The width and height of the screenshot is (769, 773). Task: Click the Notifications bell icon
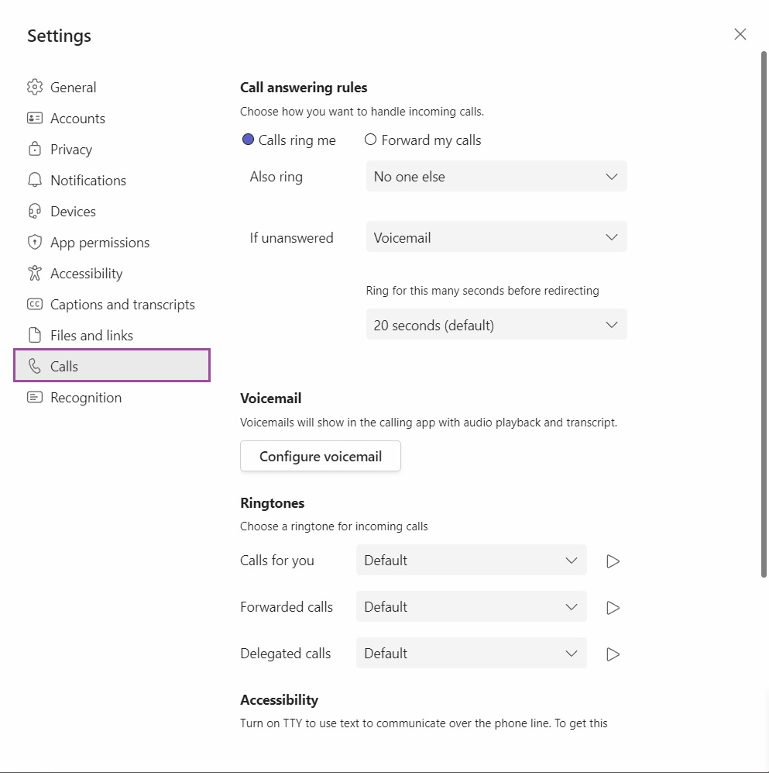[35, 180]
